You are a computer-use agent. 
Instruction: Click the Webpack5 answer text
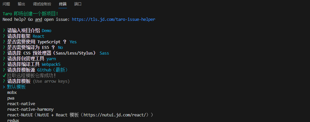coord(51,64)
